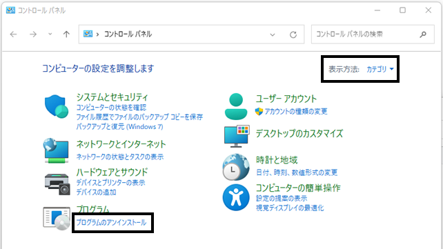Image resolution: width=443 pixels, height=249 pixels.
Task: Click the コントロール パネル breadcrumb in the address bar
Action: pyautogui.click(x=128, y=34)
